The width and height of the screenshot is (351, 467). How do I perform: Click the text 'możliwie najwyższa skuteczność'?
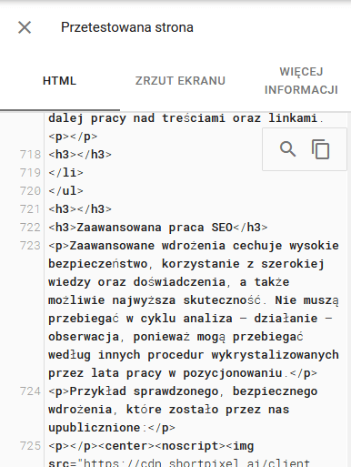(x=155, y=300)
